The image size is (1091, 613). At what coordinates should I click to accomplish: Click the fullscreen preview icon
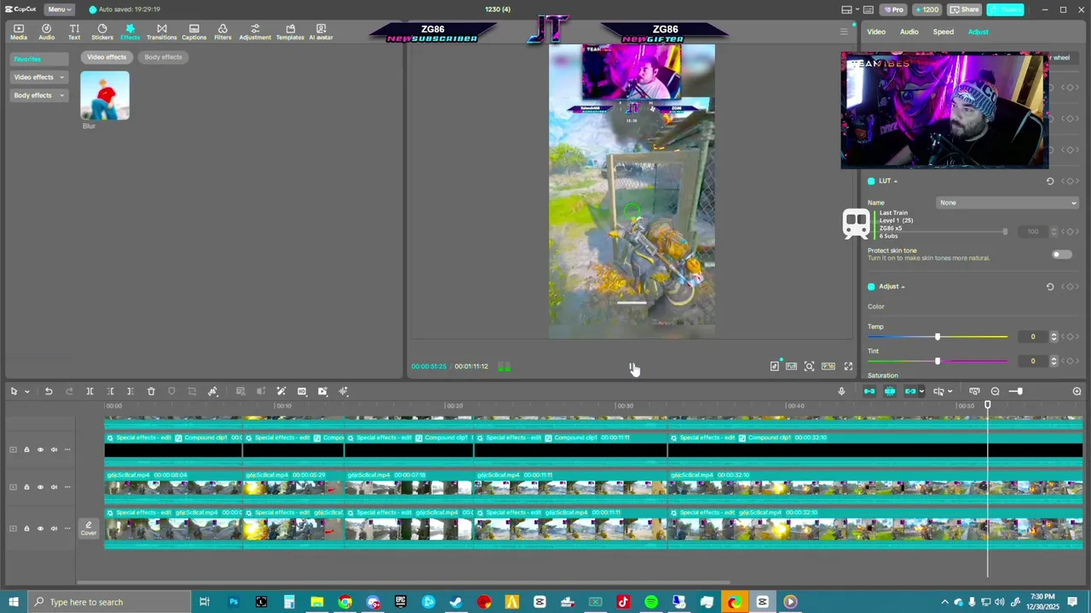(848, 366)
